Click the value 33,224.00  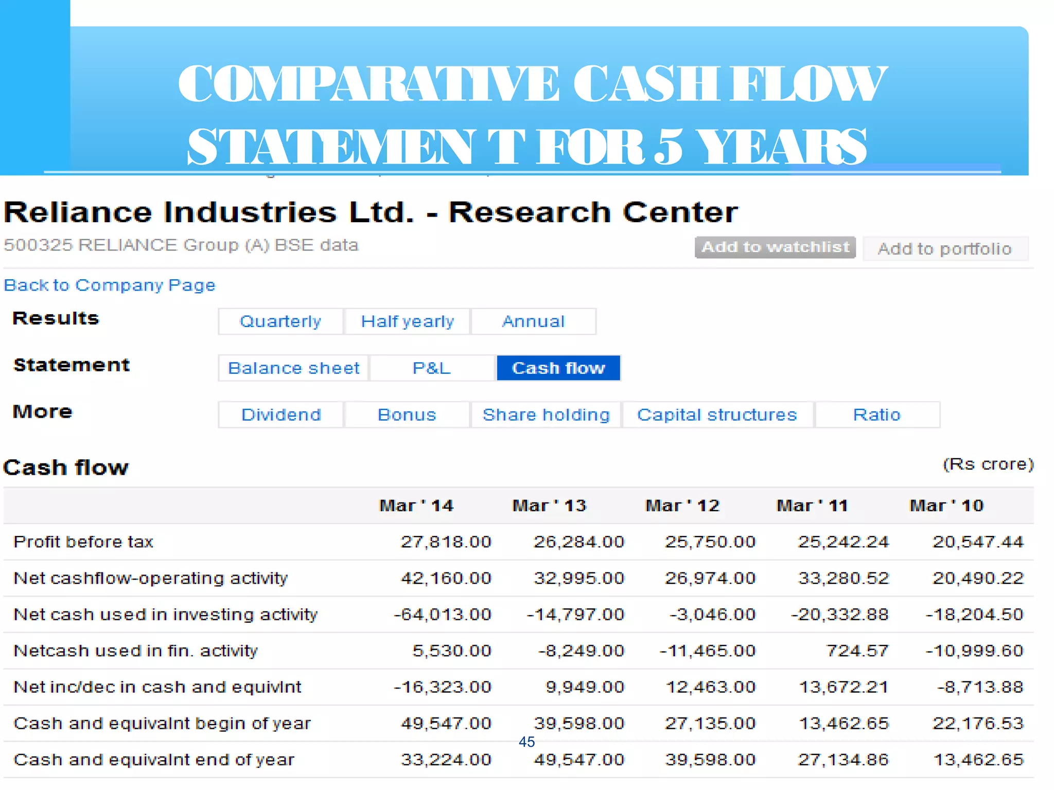[446, 760]
